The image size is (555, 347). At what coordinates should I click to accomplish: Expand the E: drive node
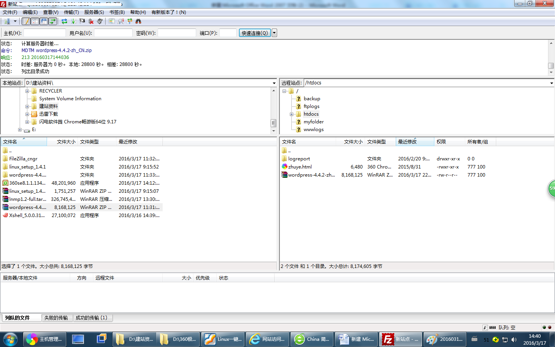click(x=20, y=130)
